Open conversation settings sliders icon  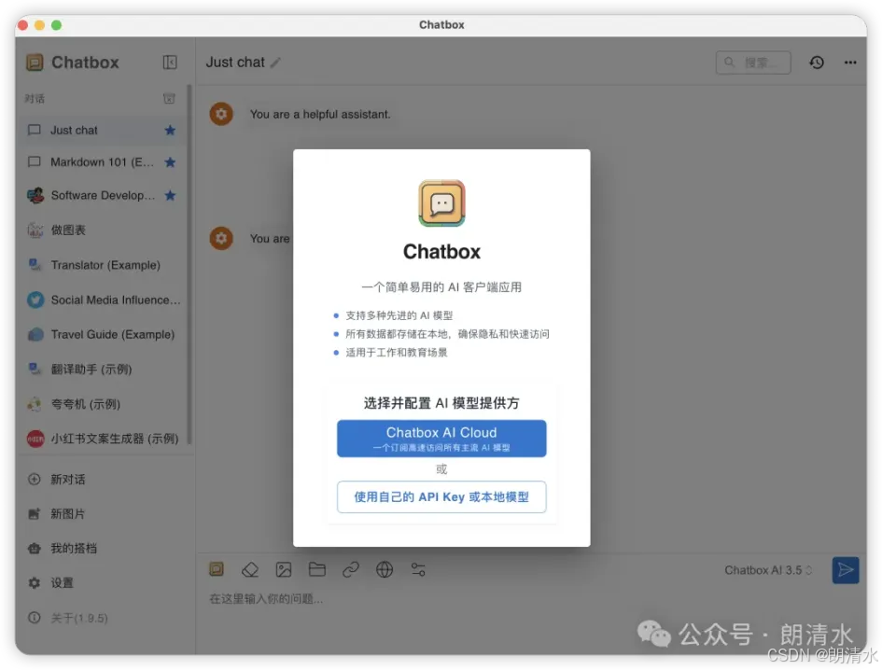(x=418, y=570)
